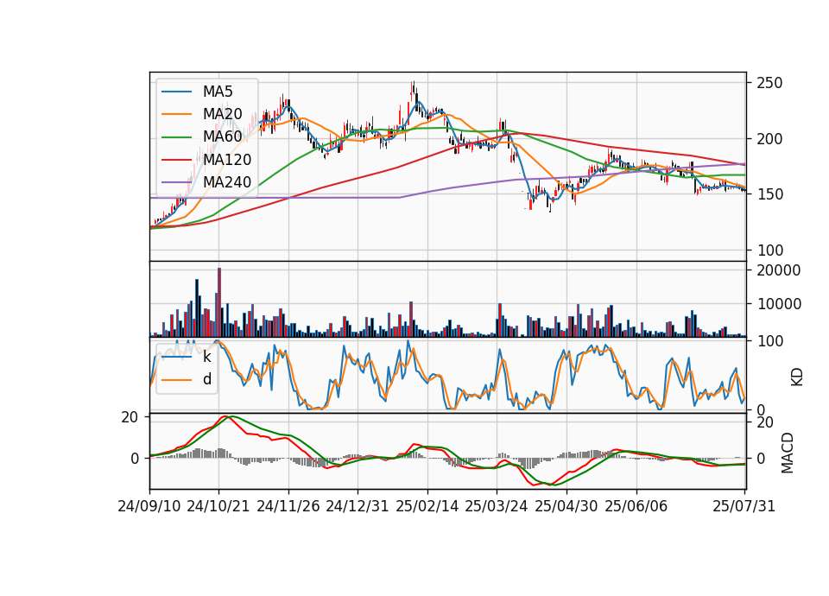Click the 150 price axis label
829x596 pixels.
click(769, 194)
